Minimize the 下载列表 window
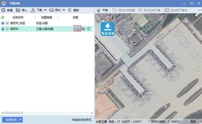The image size is (202, 124). (184, 4)
